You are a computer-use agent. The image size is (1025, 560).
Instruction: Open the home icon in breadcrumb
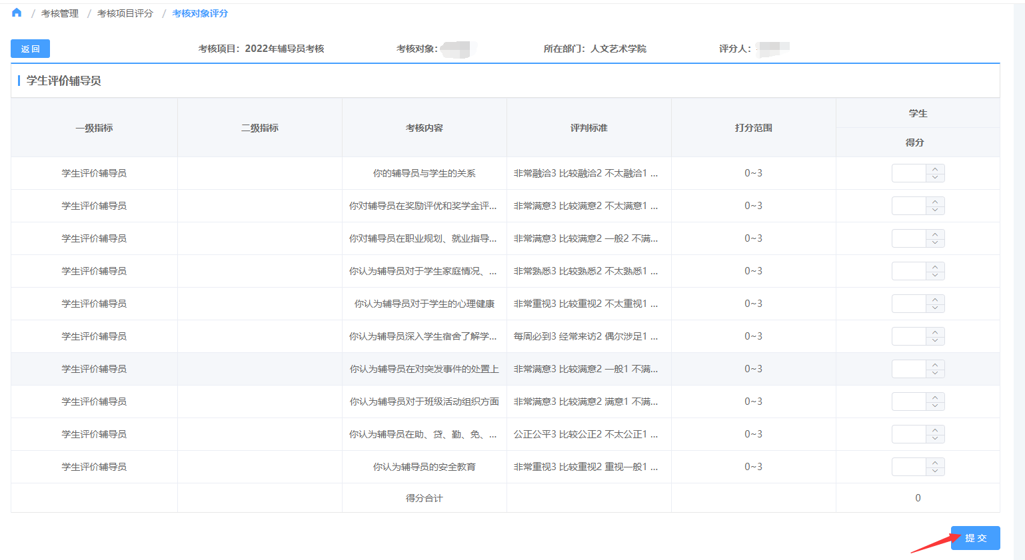click(x=17, y=13)
